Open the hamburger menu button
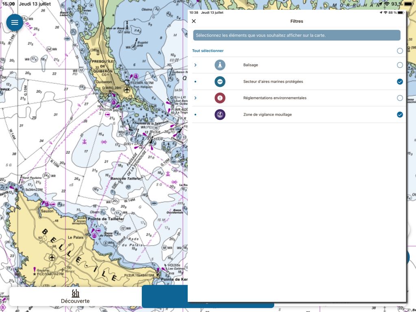416x312 pixels. [x=15, y=22]
